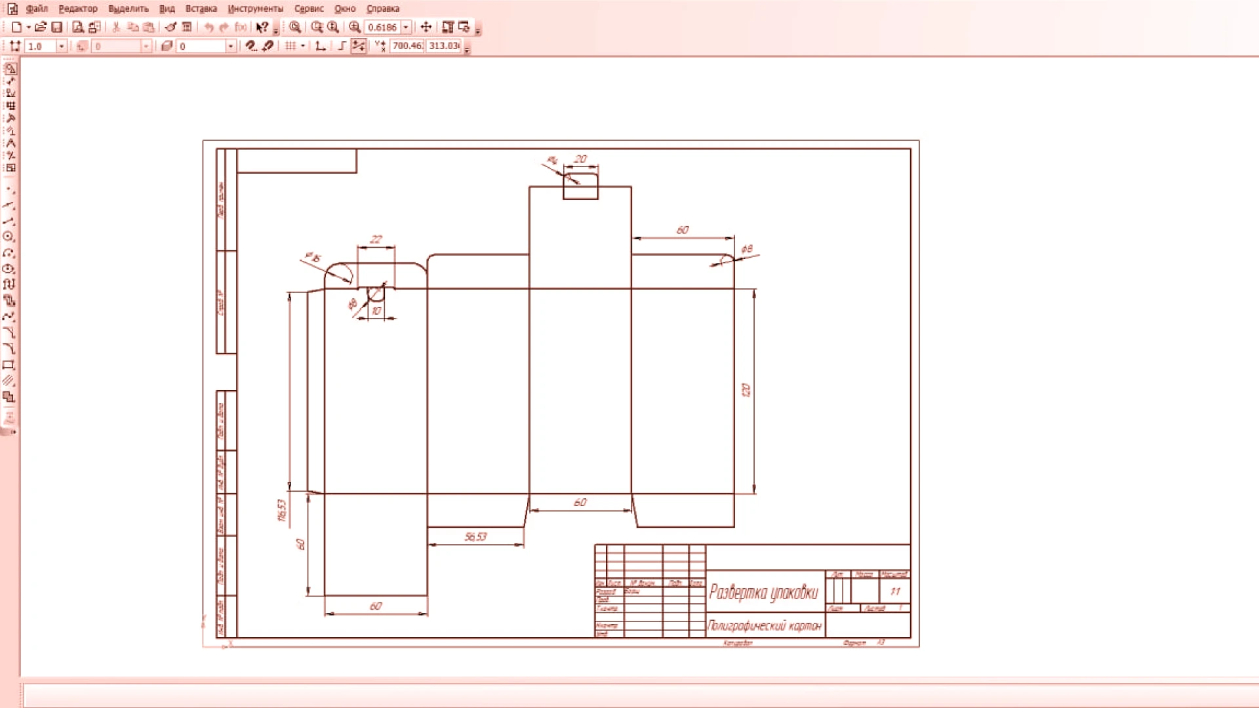
Task: Click the Zoom in magnifier icon
Action: pos(355,27)
